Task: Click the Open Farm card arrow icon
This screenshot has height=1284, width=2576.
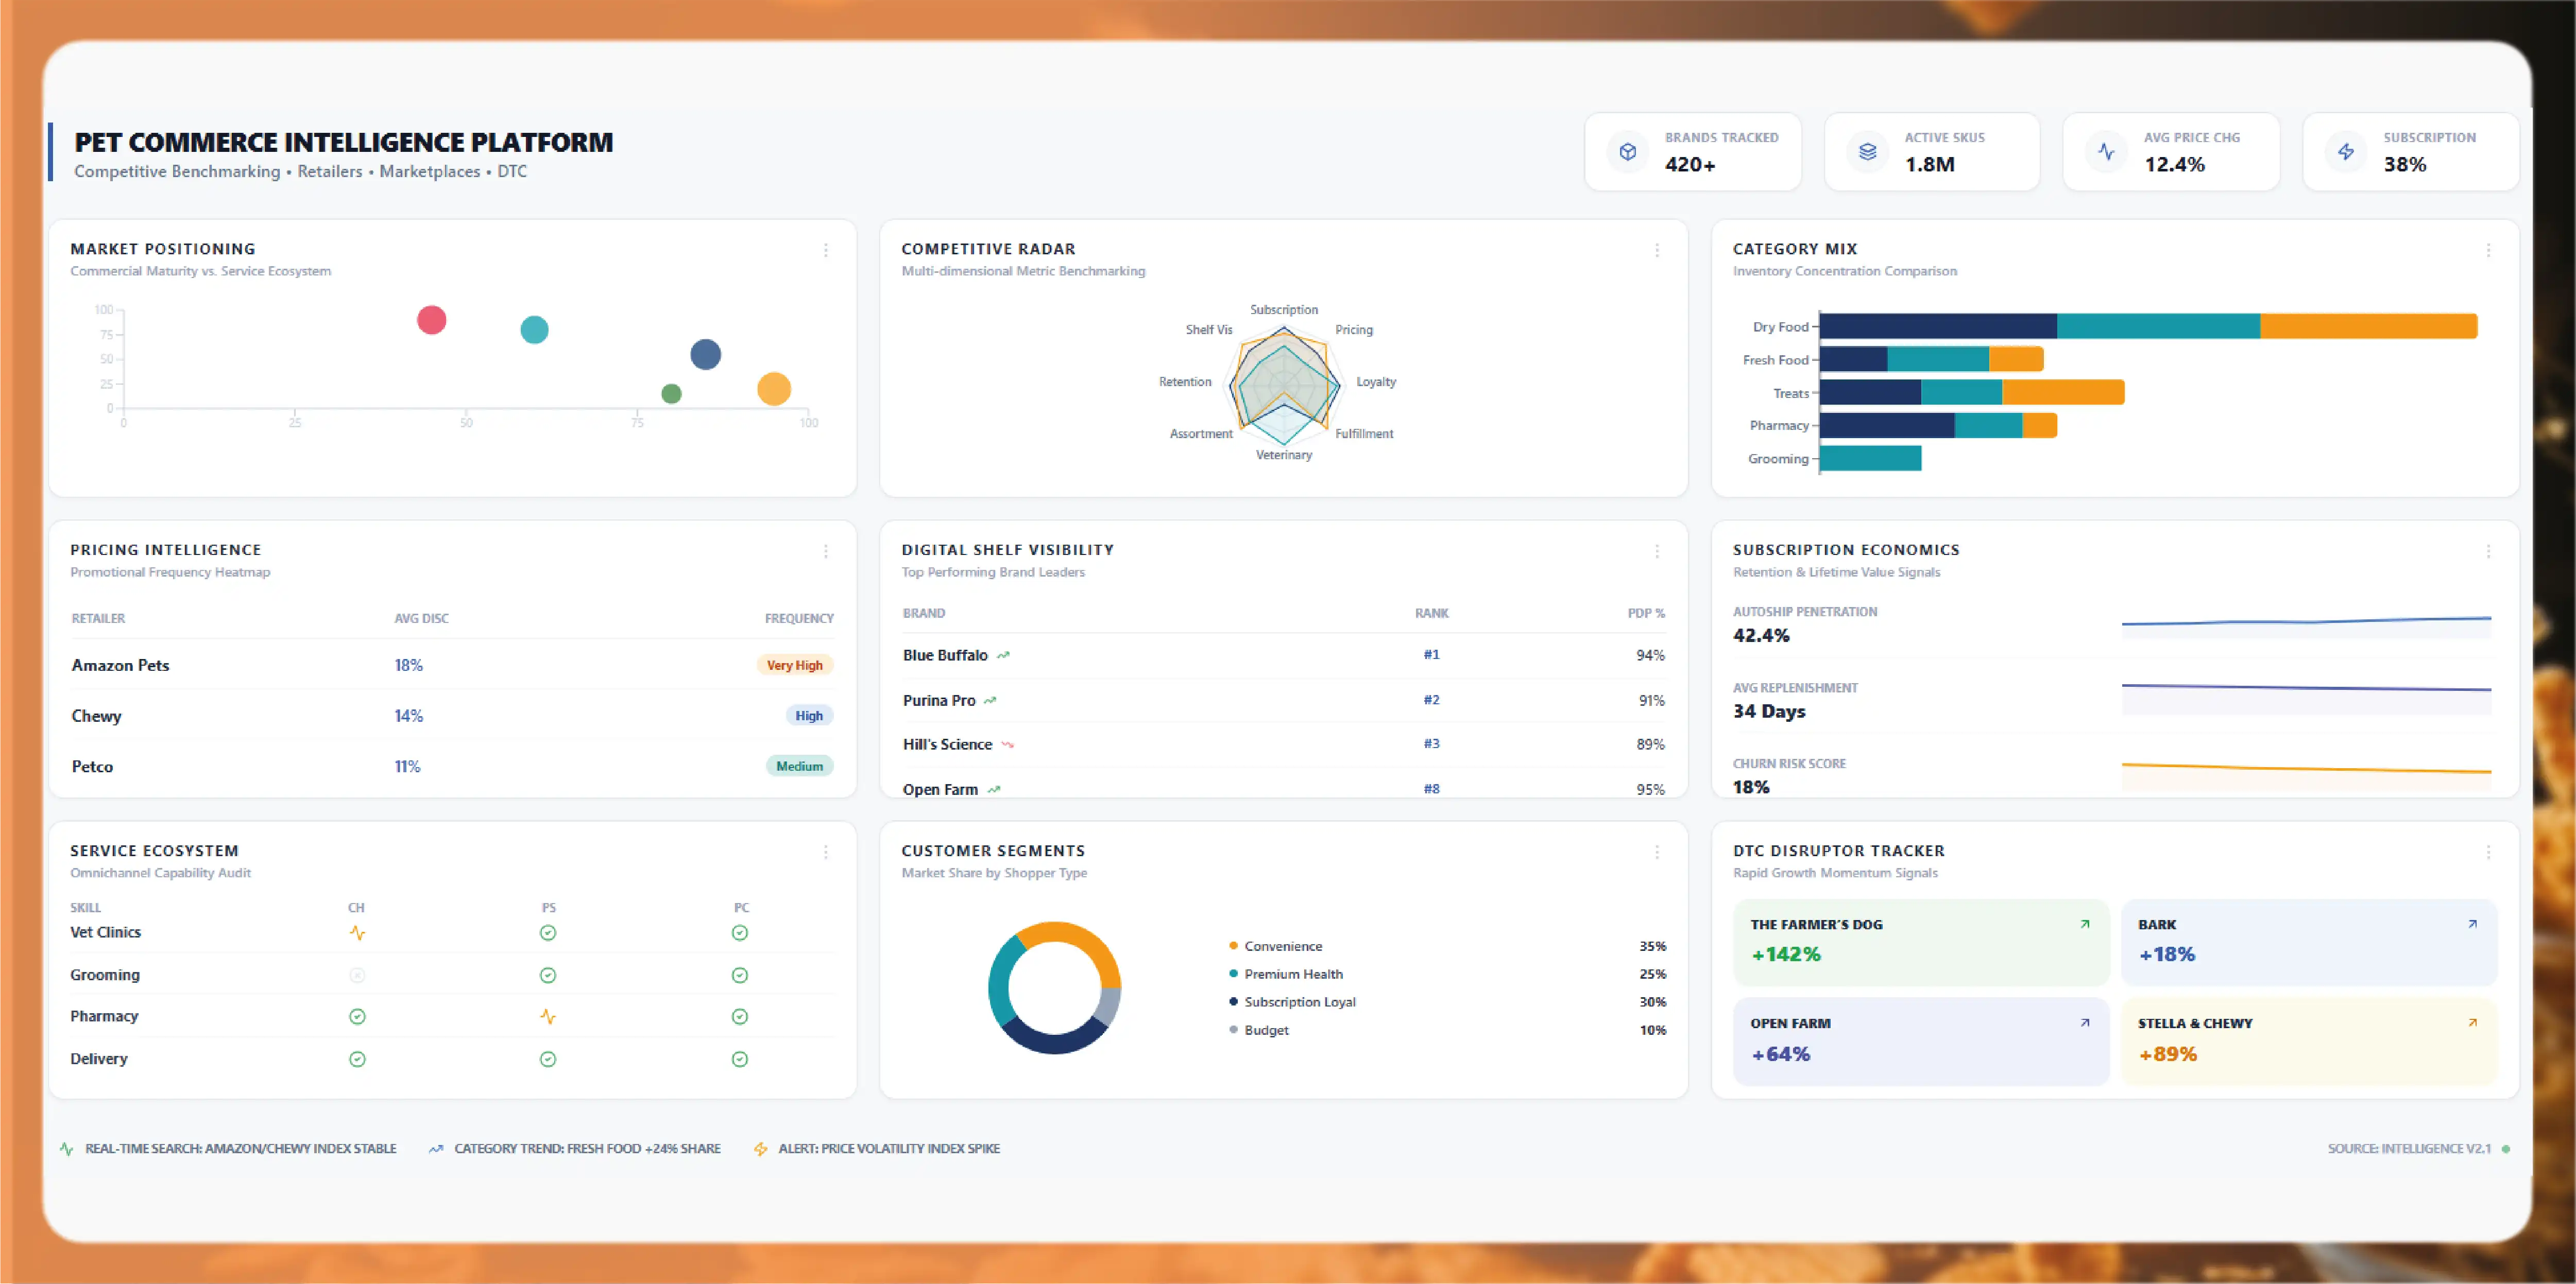Action: click(2085, 1022)
